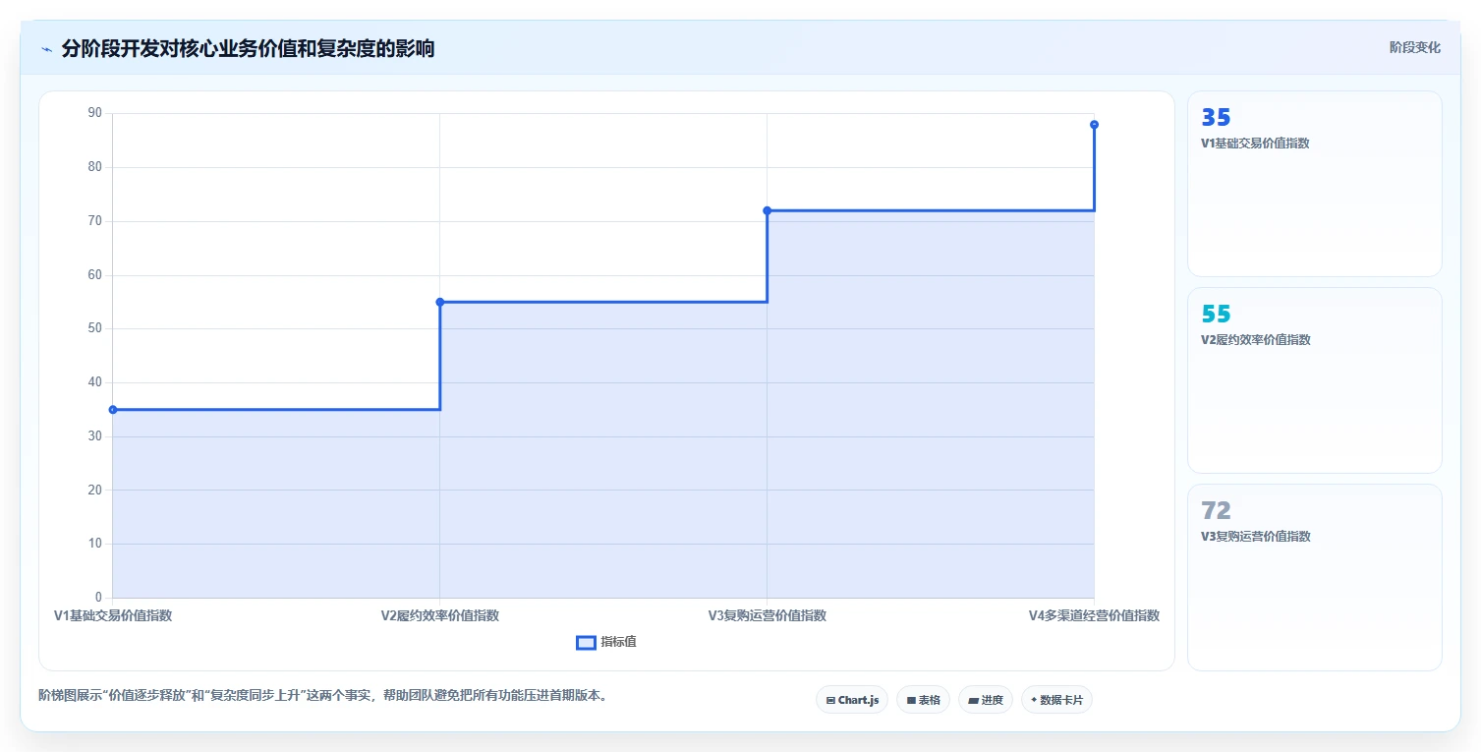Open the V2履约效率价值指数 stat card
The height and width of the screenshot is (752, 1481).
[1315, 380]
